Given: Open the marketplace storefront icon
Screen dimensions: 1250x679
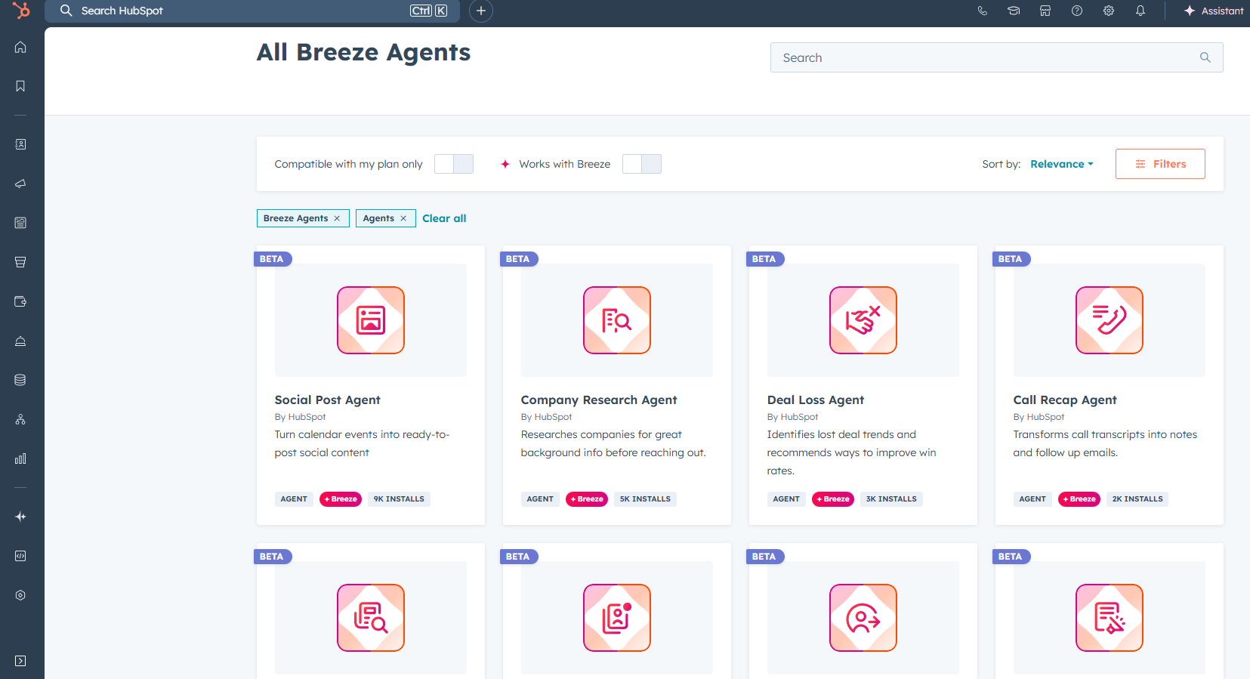Looking at the screenshot, I should point(1045,11).
